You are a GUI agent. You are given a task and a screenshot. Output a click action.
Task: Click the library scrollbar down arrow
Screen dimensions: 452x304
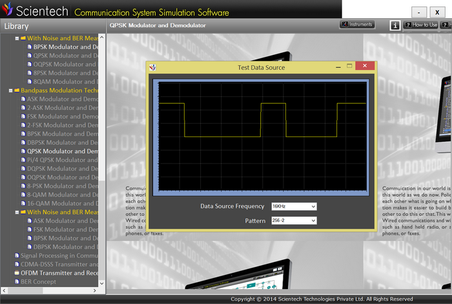click(x=102, y=283)
